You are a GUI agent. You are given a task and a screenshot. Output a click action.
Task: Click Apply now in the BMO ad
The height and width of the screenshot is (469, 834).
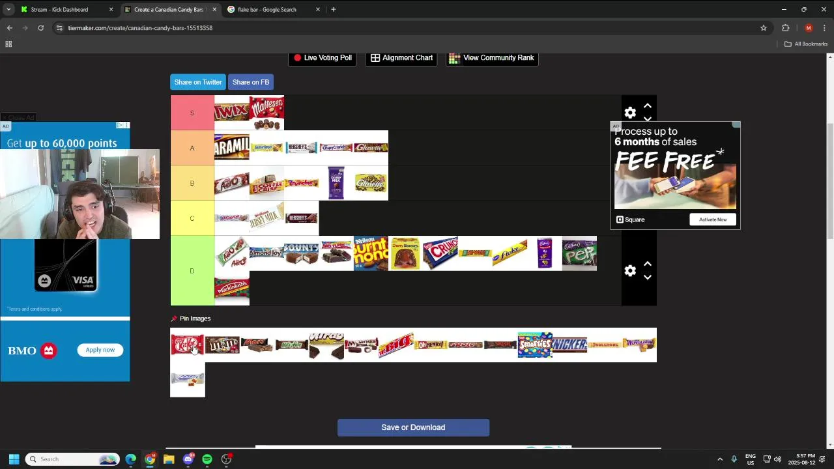(100, 350)
